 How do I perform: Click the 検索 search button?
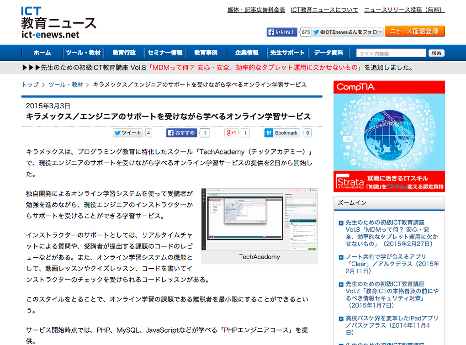[x=436, y=53]
